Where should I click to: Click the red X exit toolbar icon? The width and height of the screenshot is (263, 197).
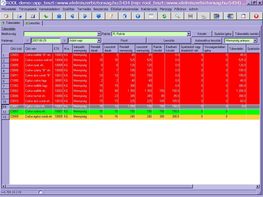(256, 16)
